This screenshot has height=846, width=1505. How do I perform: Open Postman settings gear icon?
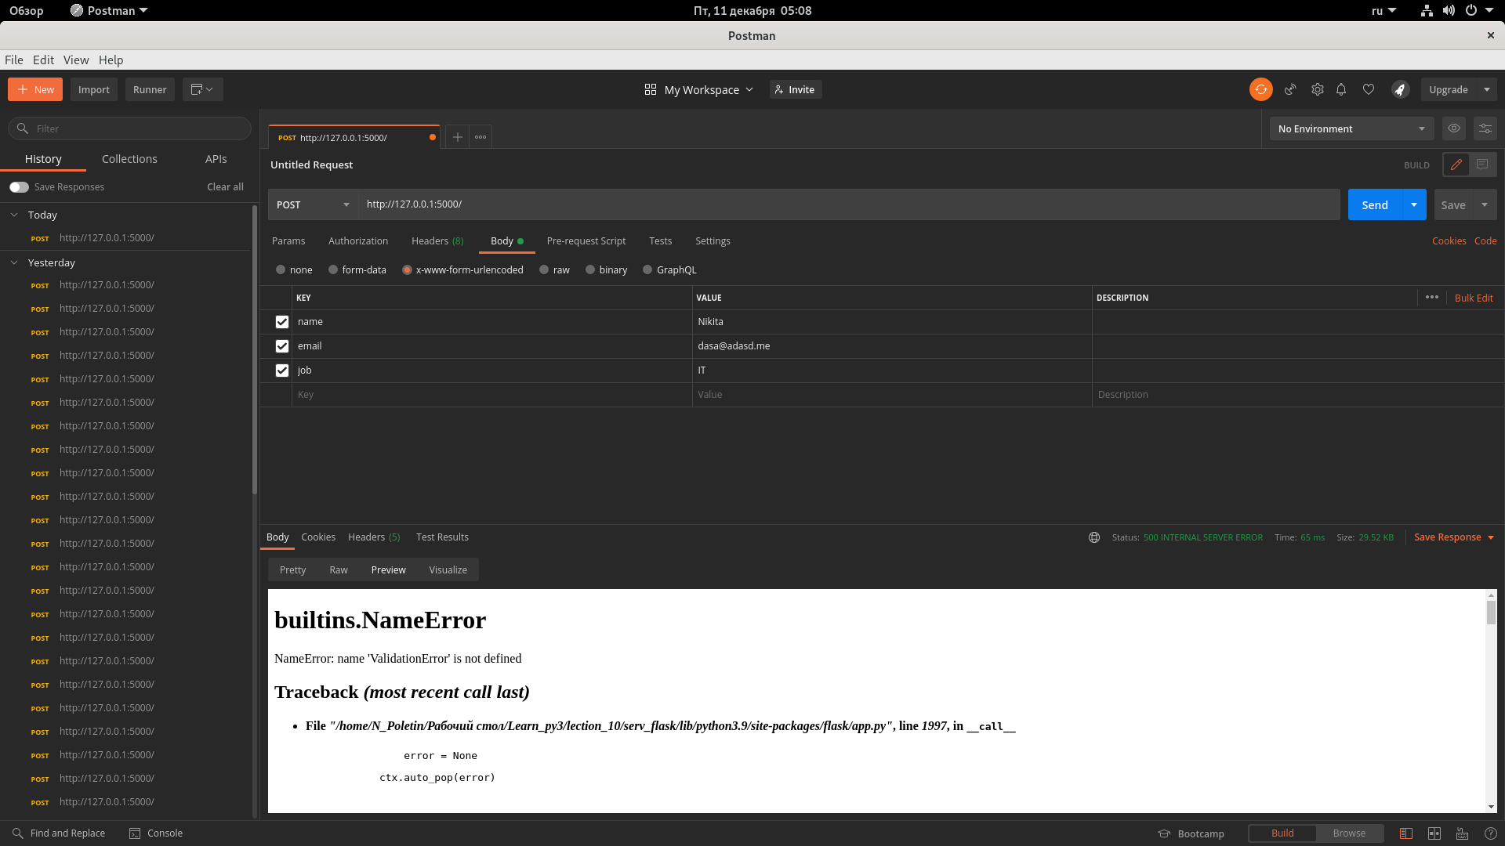coord(1318,89)
